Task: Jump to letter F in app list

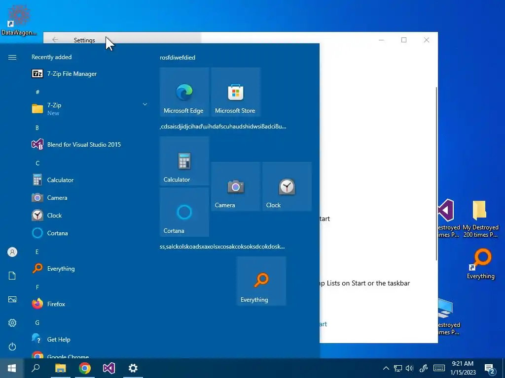Action: click(37, 287)
